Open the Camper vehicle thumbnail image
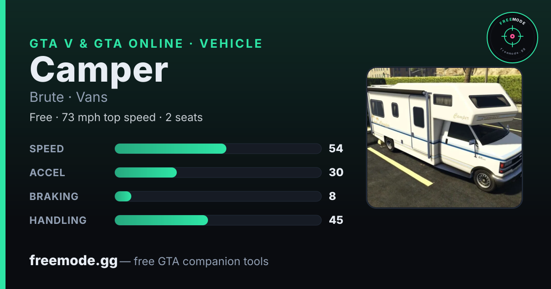The height and width of the screenshot is (289, 551). pyautogui.click(x=444, y=138)
